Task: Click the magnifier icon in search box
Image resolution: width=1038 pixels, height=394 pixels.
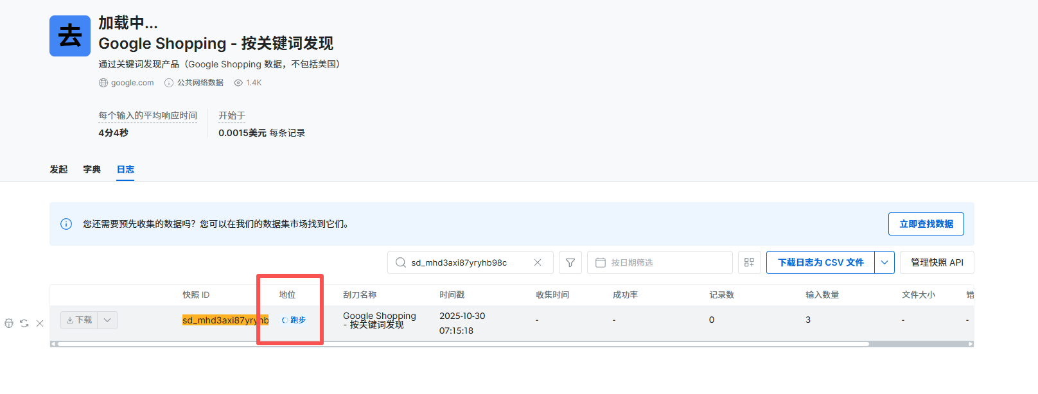Action: point(401,262)
